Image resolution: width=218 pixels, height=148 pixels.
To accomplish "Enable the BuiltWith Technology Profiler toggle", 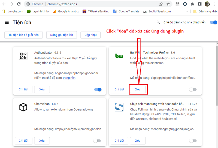I will click(x=193, y=90).
